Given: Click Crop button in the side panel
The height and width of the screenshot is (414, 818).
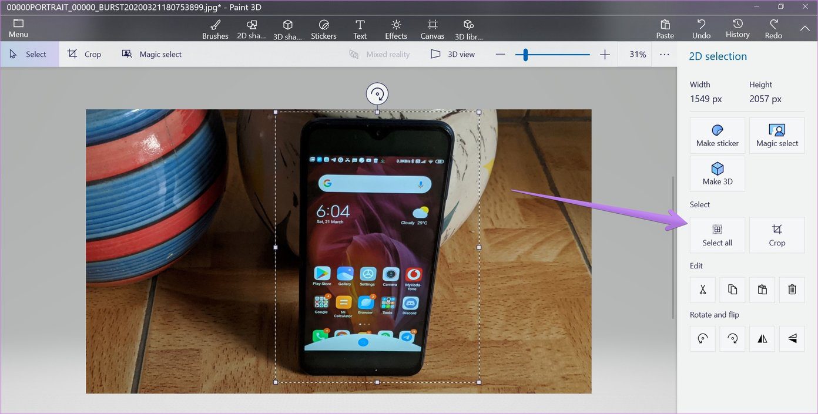Looking at the screenshot, I should [x=777, y=235].
